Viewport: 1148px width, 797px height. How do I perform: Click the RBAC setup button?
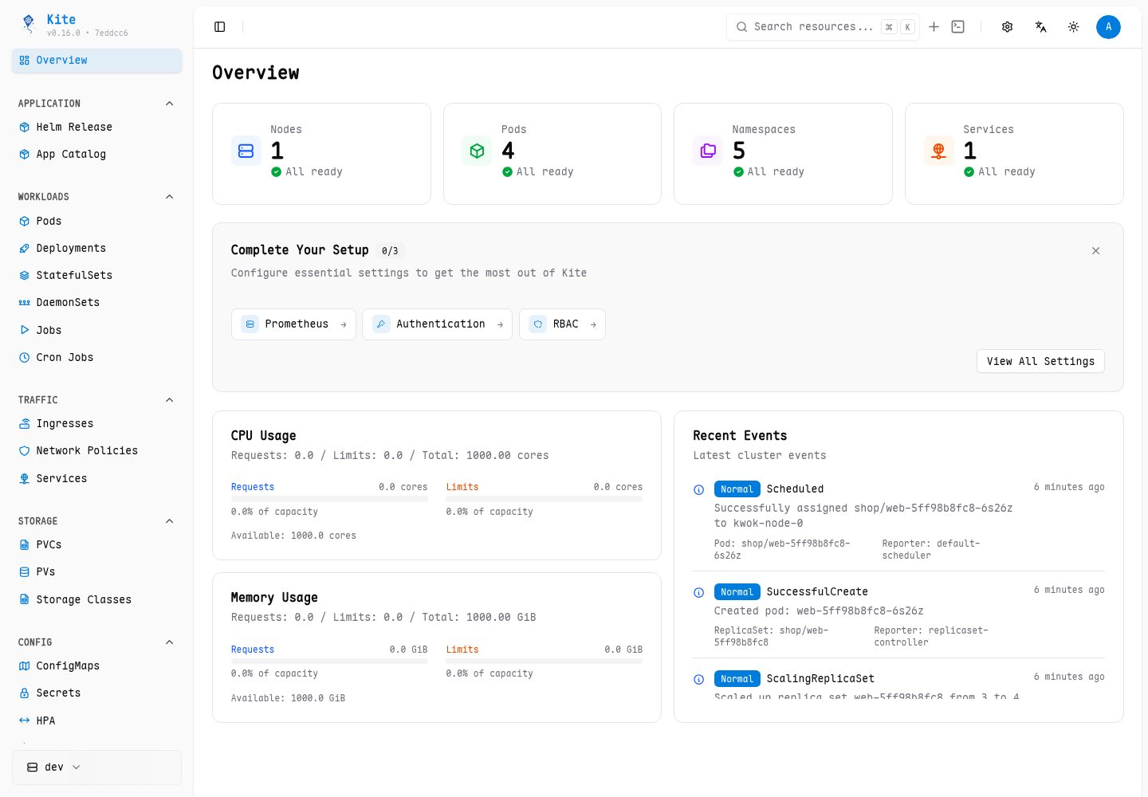(x=562, y=324)
